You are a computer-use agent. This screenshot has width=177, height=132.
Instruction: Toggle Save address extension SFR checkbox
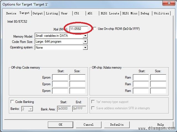tap(93, 108)
